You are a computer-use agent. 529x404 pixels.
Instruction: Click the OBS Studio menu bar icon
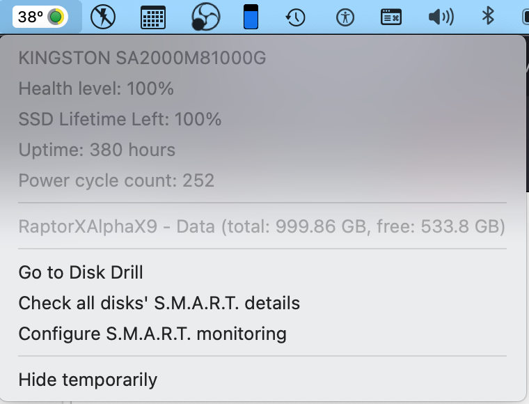(205, 17)
